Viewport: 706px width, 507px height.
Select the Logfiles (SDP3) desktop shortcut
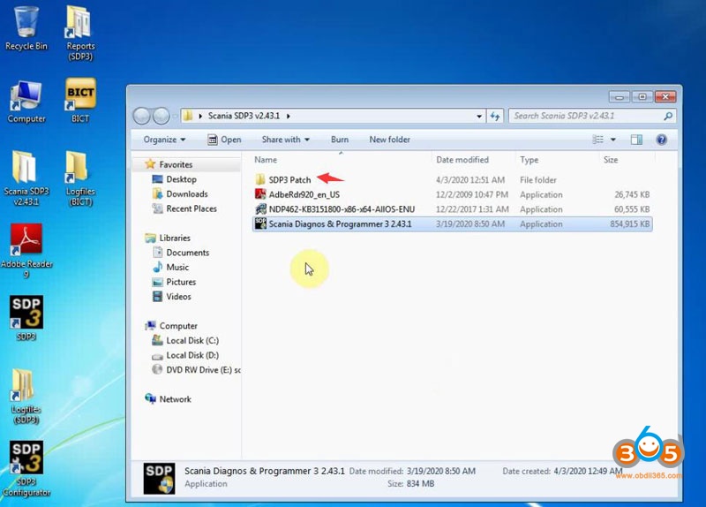click(26, 397)
